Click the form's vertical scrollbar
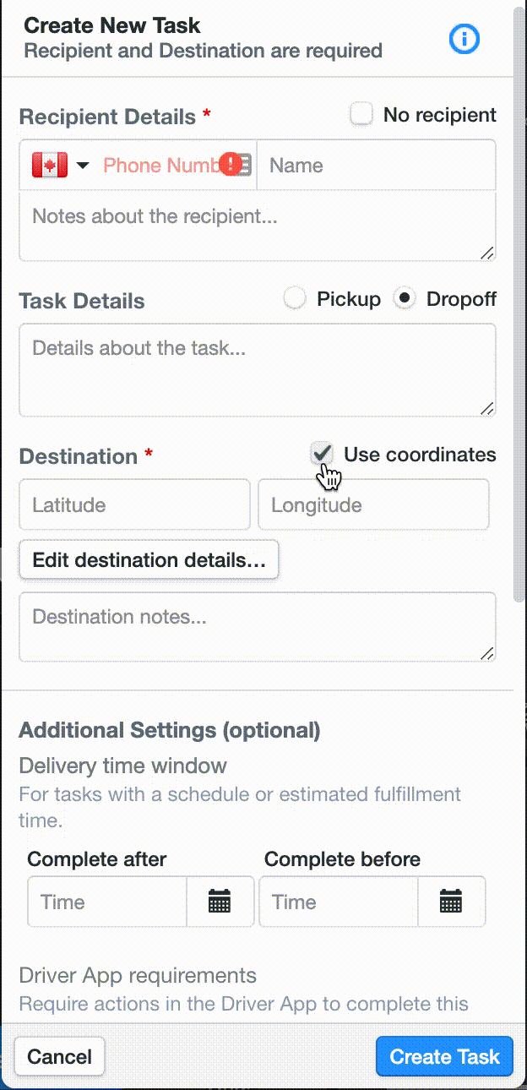527x1090 pixels. tap(519, 304)
